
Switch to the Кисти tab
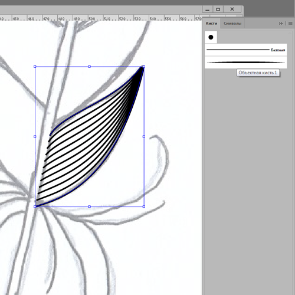(x=211, y=24)
